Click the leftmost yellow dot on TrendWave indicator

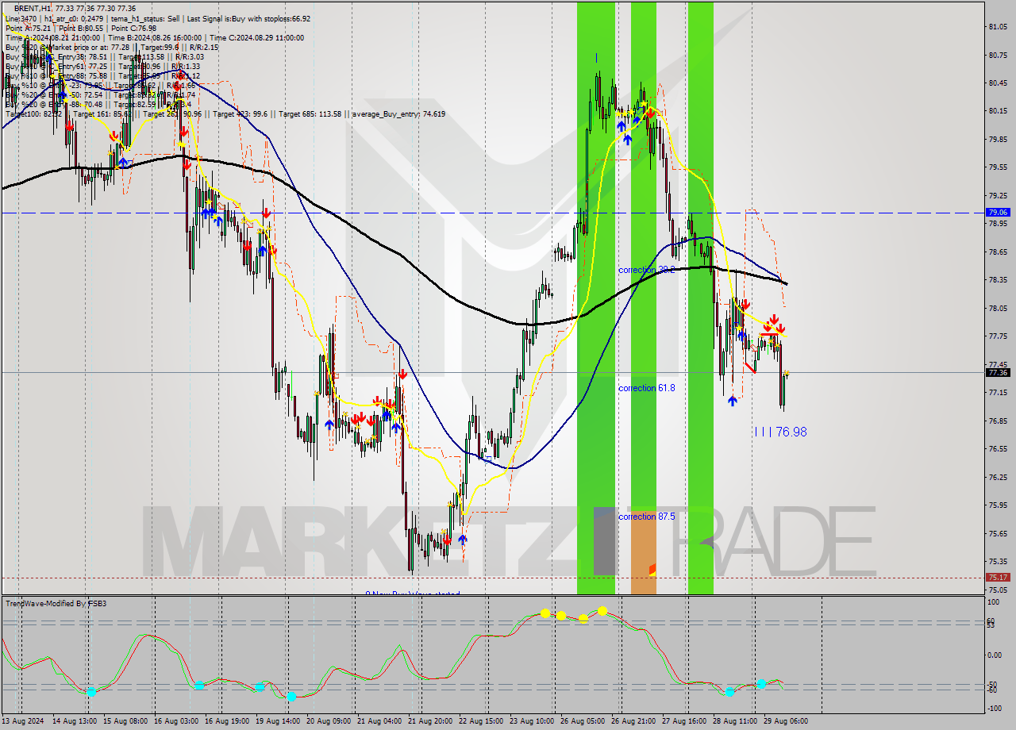pyautogui.click(x=545, y=613)
